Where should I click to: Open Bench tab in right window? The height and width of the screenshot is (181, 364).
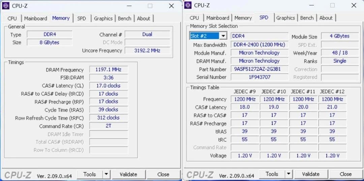pos(307,18)
